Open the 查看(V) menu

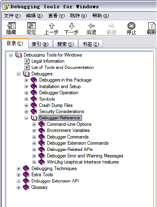[56, 16]
